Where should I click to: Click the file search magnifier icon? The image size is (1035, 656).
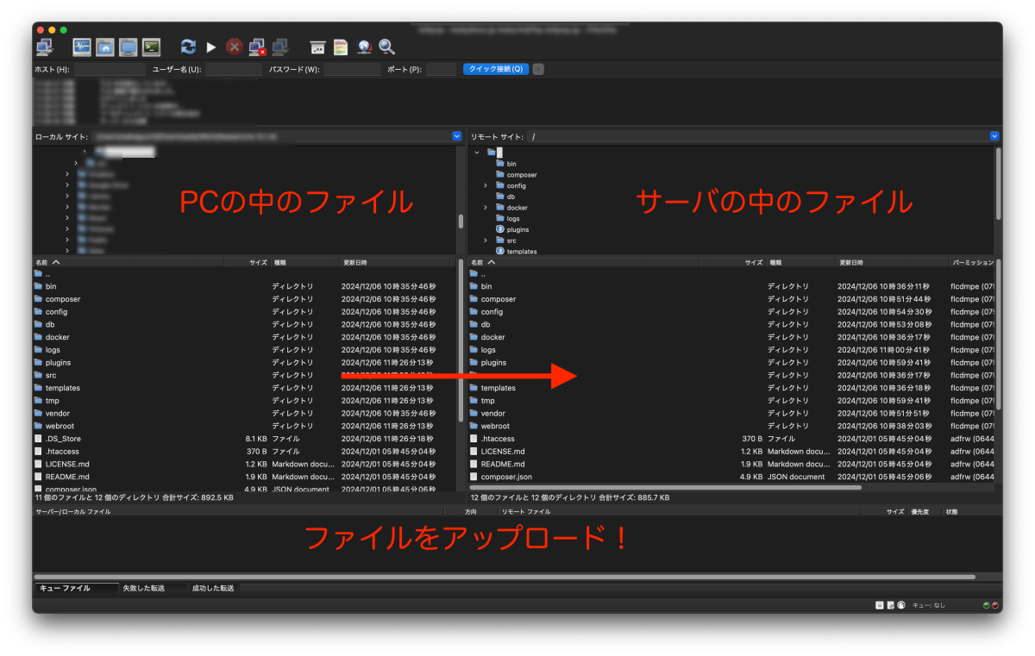click(387, 47)
